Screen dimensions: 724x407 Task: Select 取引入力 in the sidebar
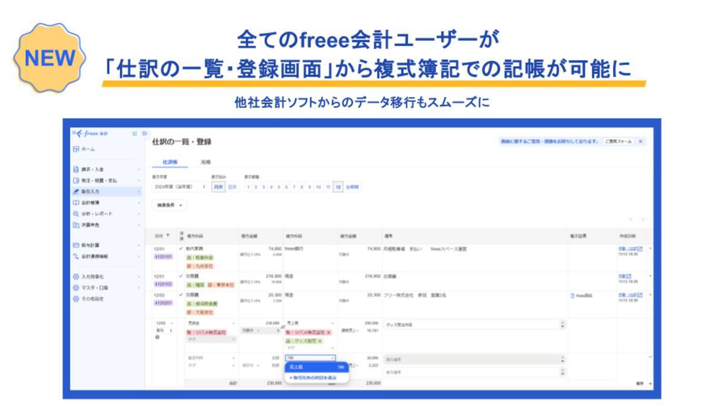pyautogui.click(x=91, y=190)
